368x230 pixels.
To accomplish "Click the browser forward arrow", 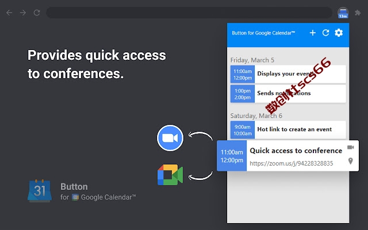I will 23,13.
